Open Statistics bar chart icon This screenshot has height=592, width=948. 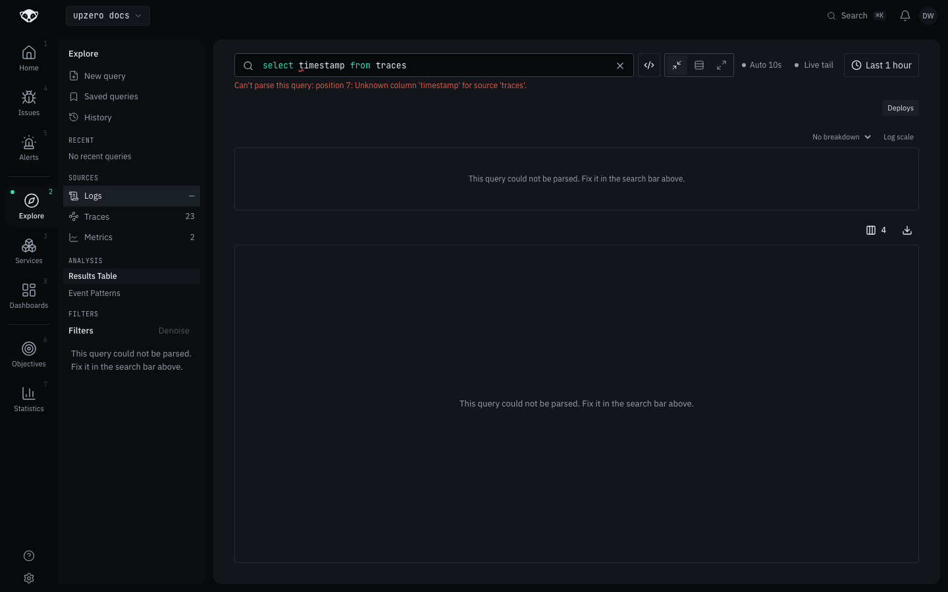point(29,393)
